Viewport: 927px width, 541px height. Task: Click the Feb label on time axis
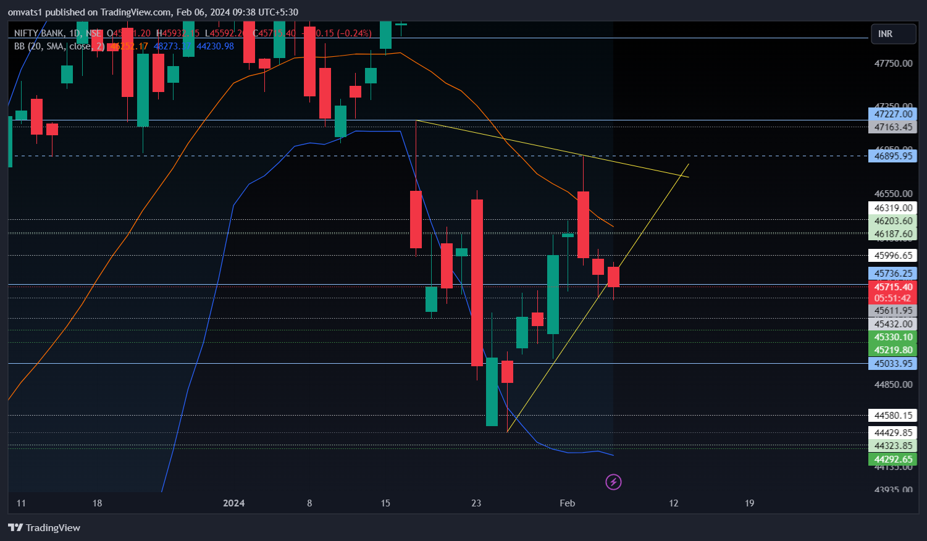pos(567,503)
